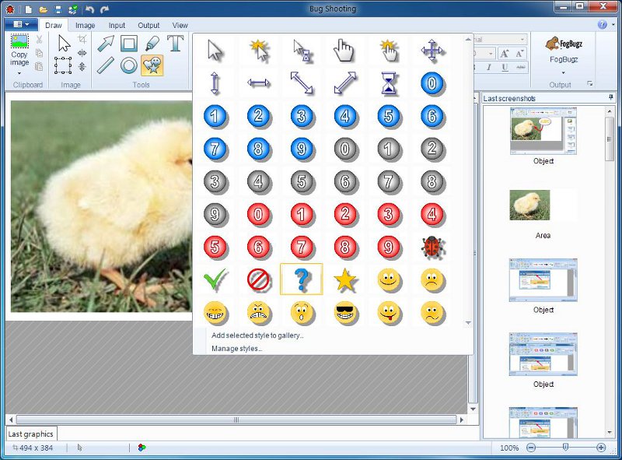
Task: Select the sunglasses smiley stamp
Action: click(344, 312)
